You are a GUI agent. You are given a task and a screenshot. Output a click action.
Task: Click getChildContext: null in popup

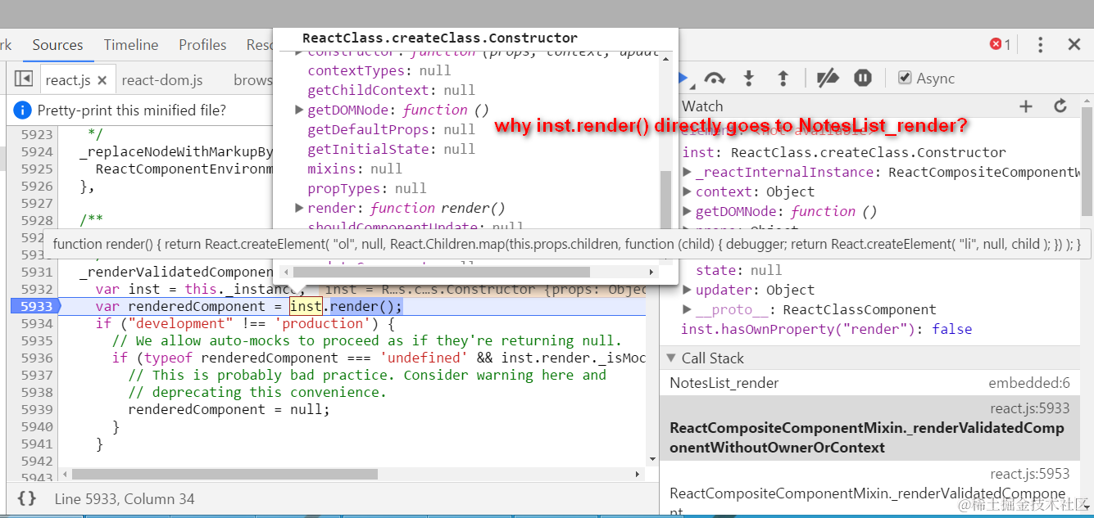(392, 90)
